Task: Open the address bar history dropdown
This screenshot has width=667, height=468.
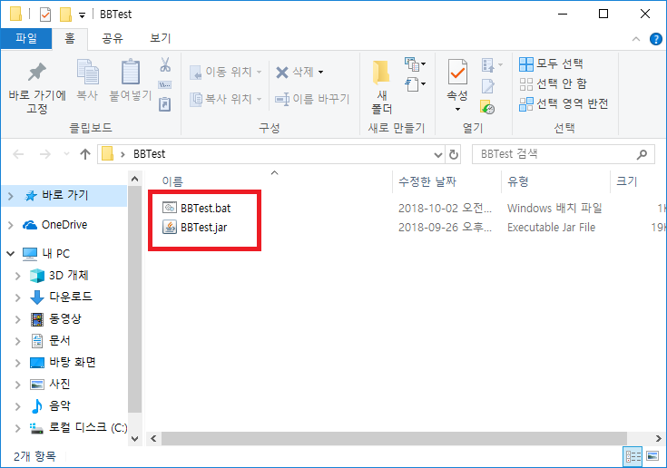Action: [438, 154]
